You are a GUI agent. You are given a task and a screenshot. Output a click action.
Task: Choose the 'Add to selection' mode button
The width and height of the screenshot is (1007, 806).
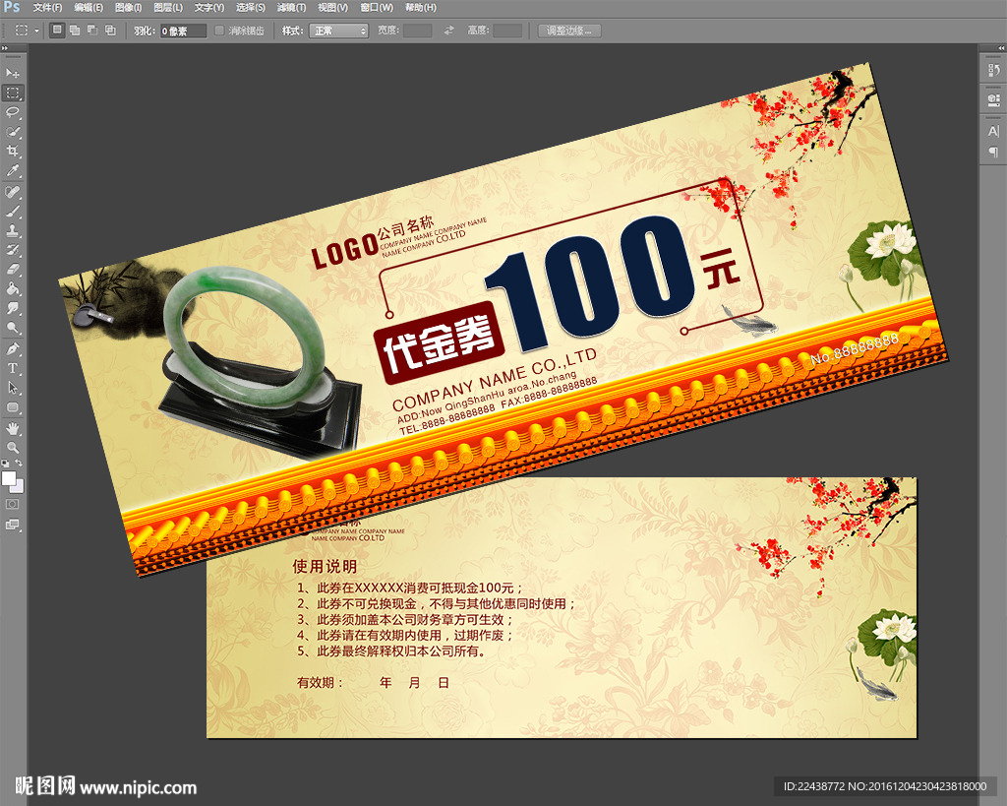74,31
